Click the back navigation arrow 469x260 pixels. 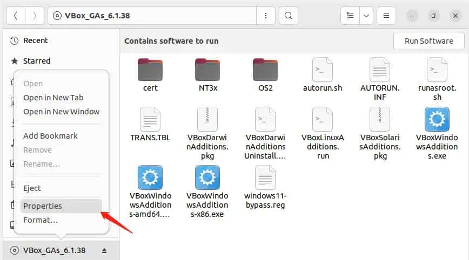pyautogui.click(x=15, y=16)
